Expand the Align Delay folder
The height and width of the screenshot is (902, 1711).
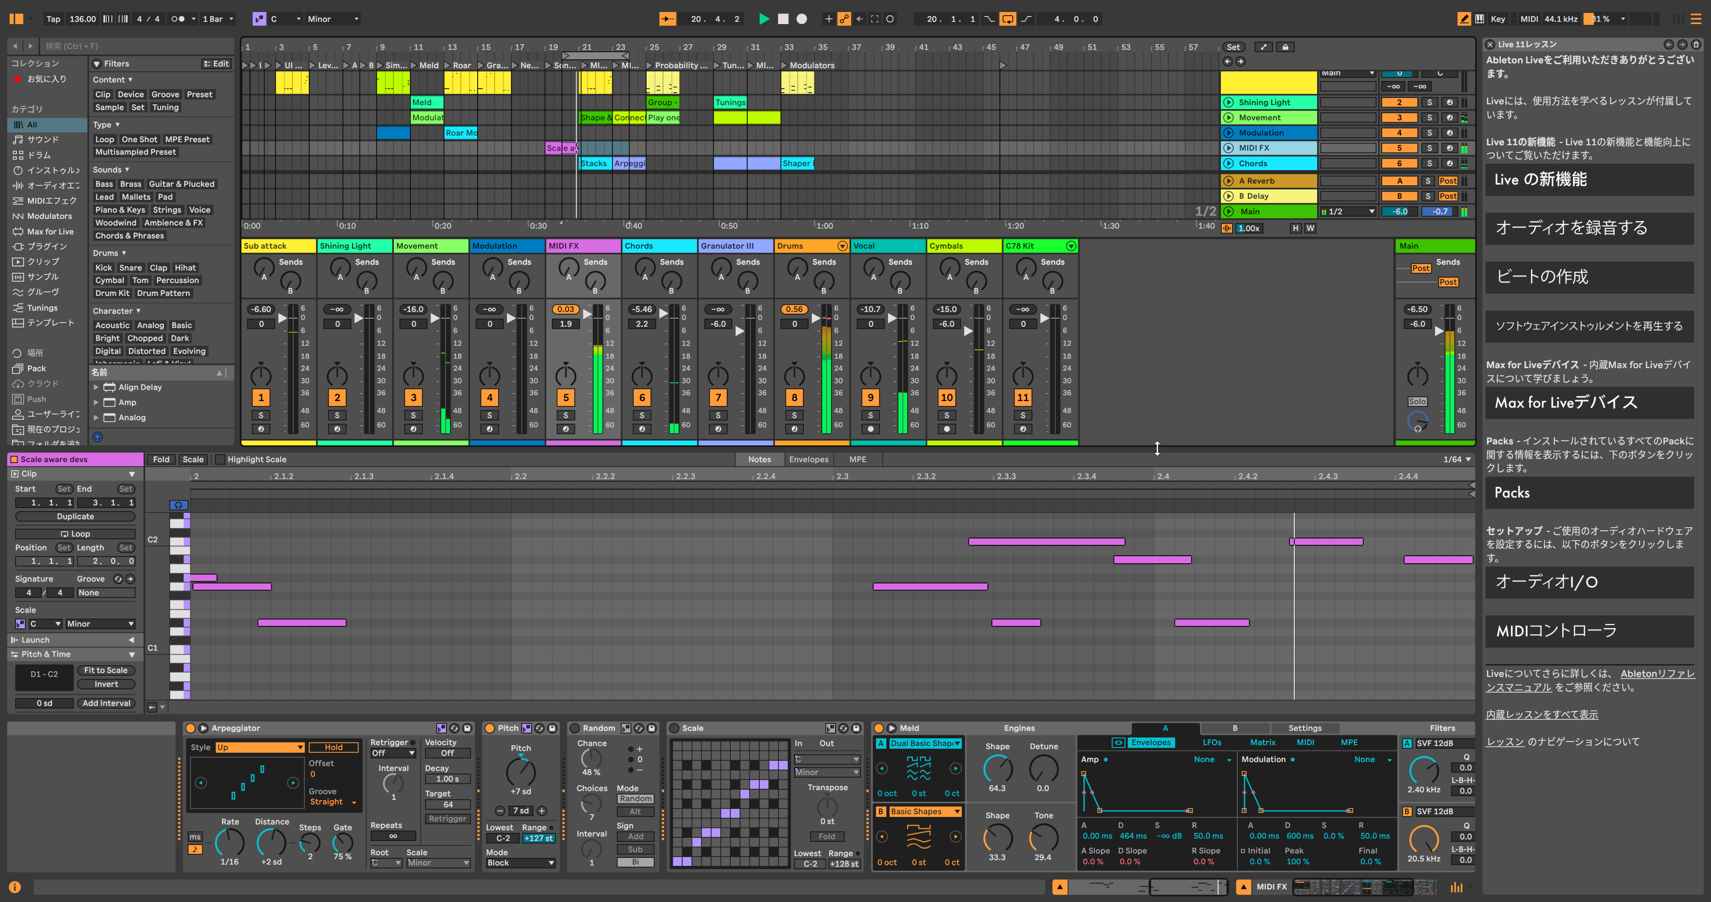(x=96, y=387)
